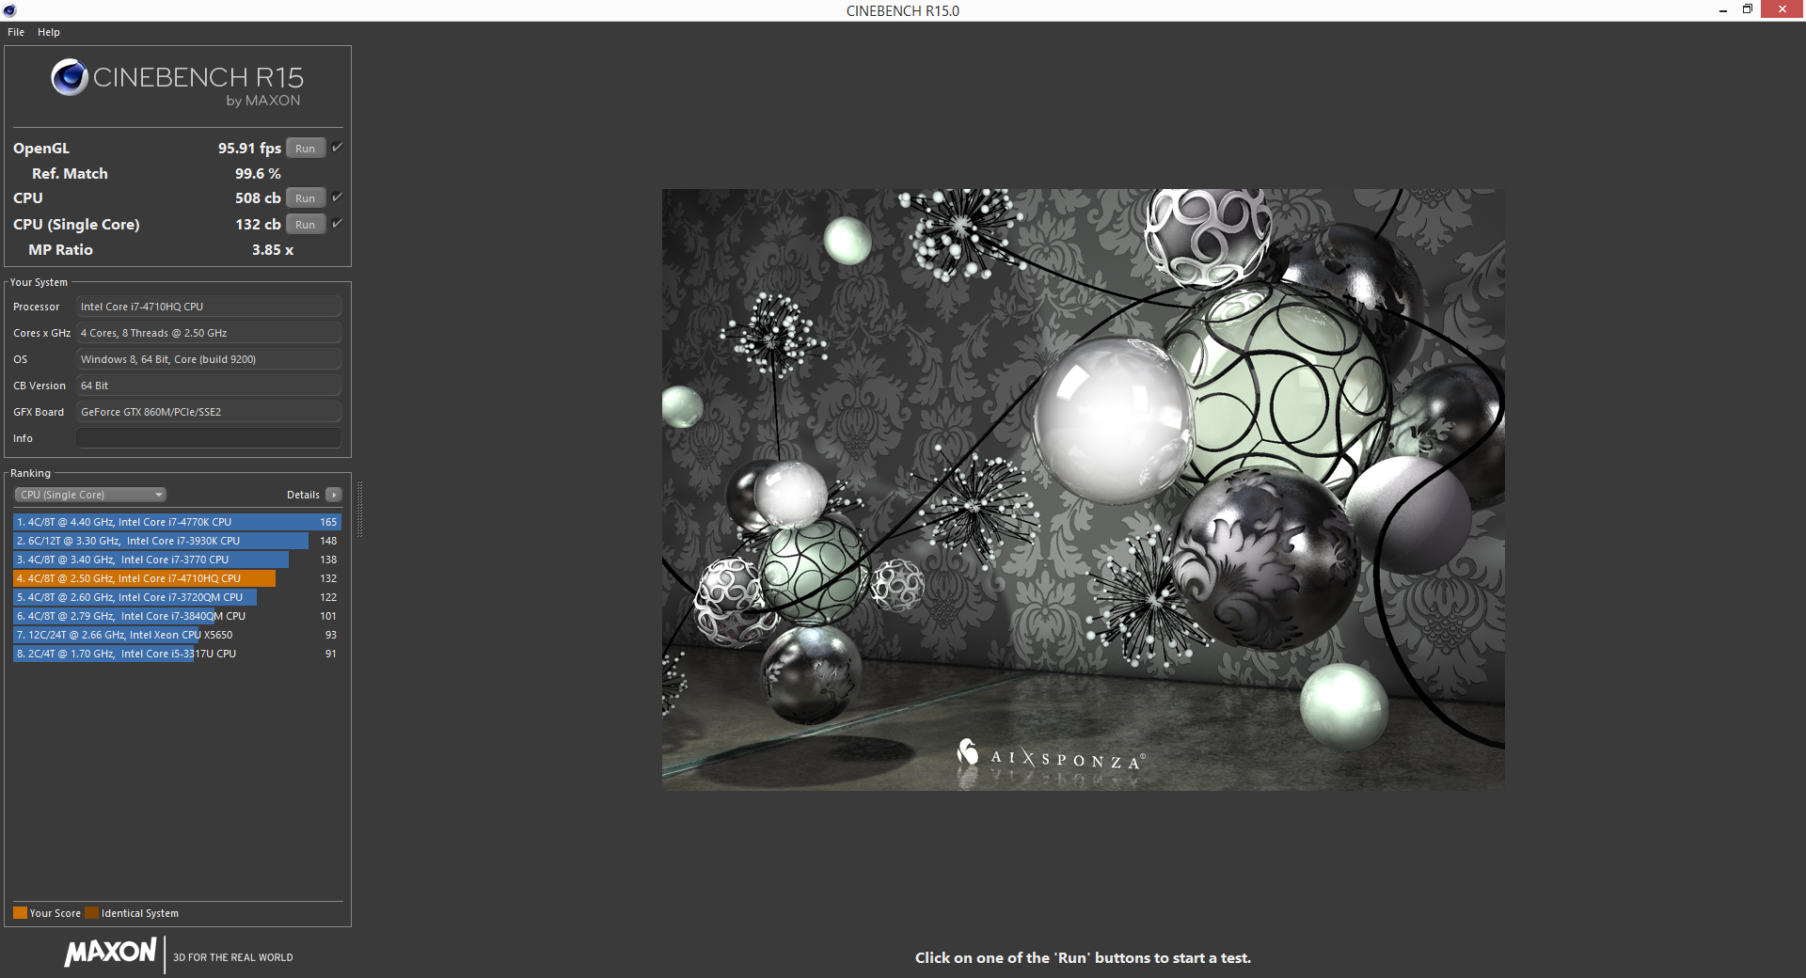Open the File menu
Screen dimensions: 1806x978
click(16, 32)
